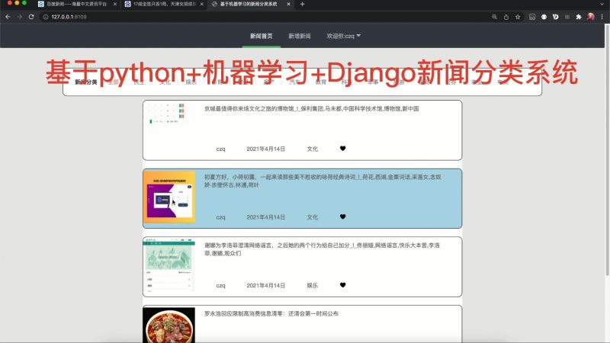This screenshot has width=610, height=343.
Task: Click the 娱乐 tag on the 谢娜 card
Action: click(313, 285)
